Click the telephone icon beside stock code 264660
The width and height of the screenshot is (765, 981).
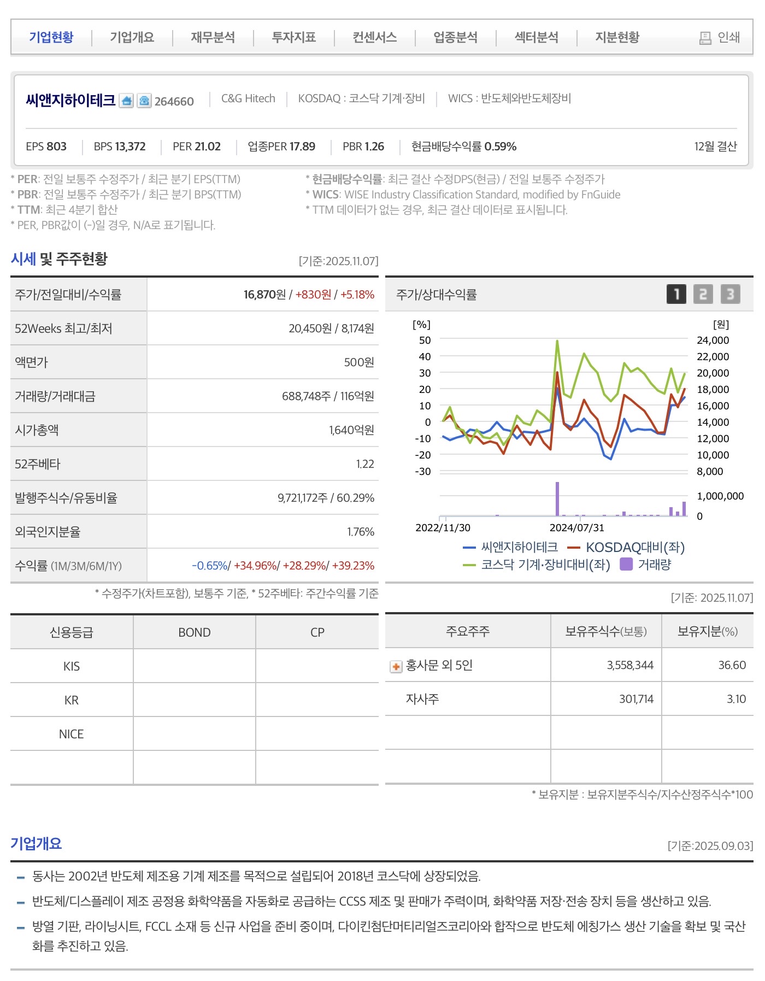pyautogui.click(x=144, y=101)
